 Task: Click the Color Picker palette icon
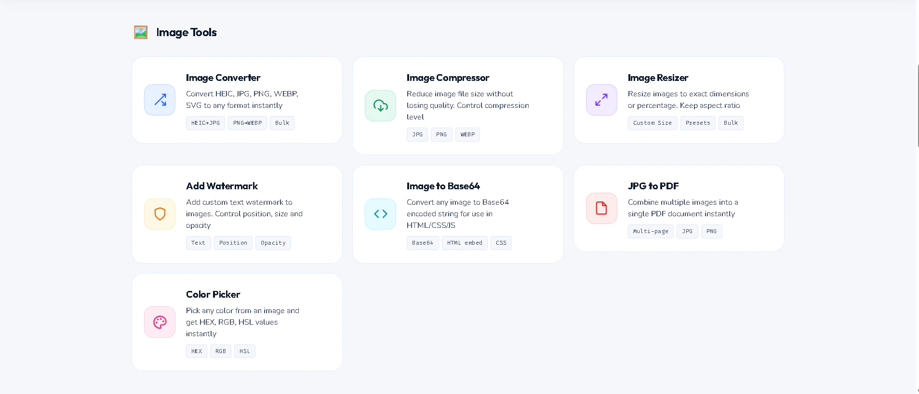point(160,322)
